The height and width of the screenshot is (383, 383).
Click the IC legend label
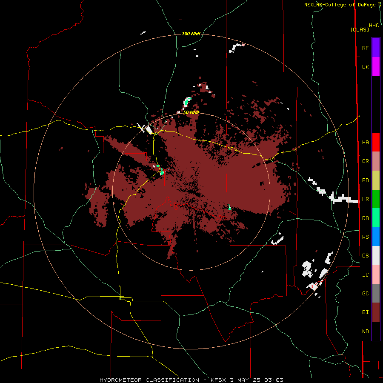[x=365, y=275]
